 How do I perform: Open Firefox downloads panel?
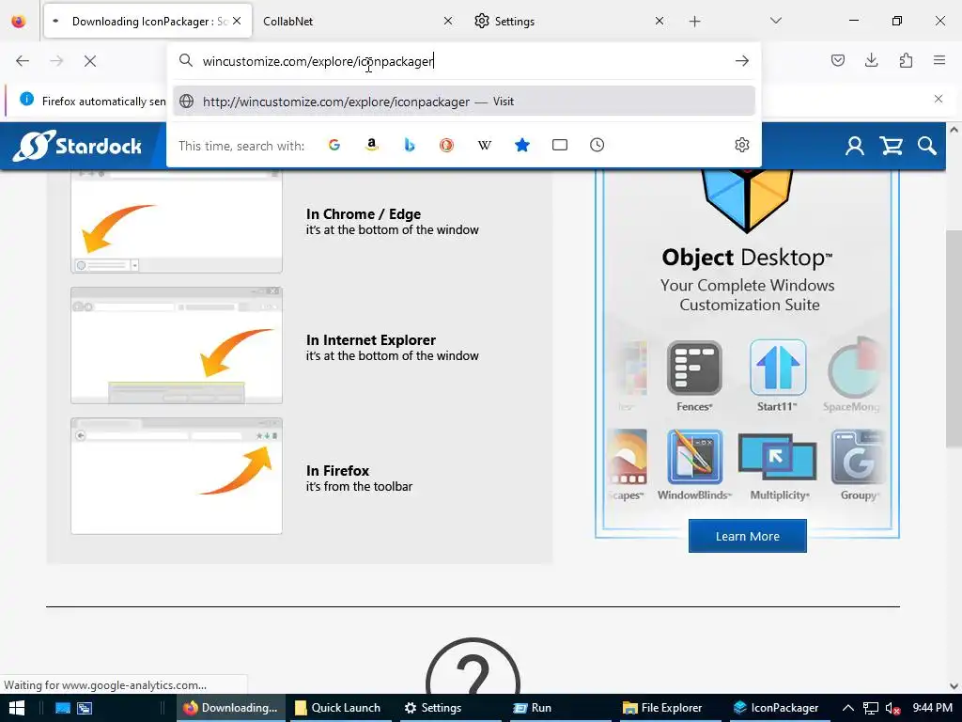(x=871, y=60)
